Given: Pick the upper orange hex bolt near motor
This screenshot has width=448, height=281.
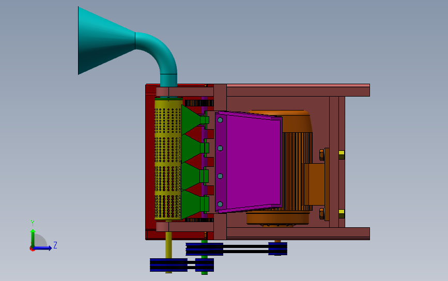Looking at the screenshot, I should 322,154.
